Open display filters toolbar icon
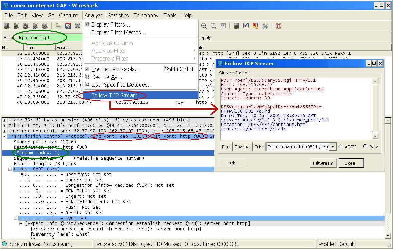 [246, 26]
